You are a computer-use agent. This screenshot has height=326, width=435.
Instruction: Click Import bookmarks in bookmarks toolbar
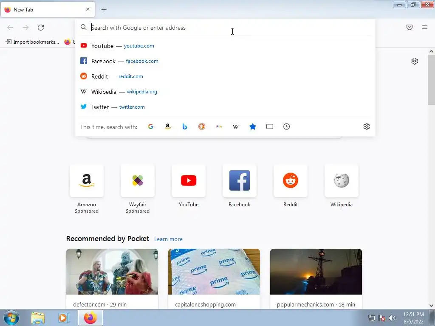tap(32, 42)
